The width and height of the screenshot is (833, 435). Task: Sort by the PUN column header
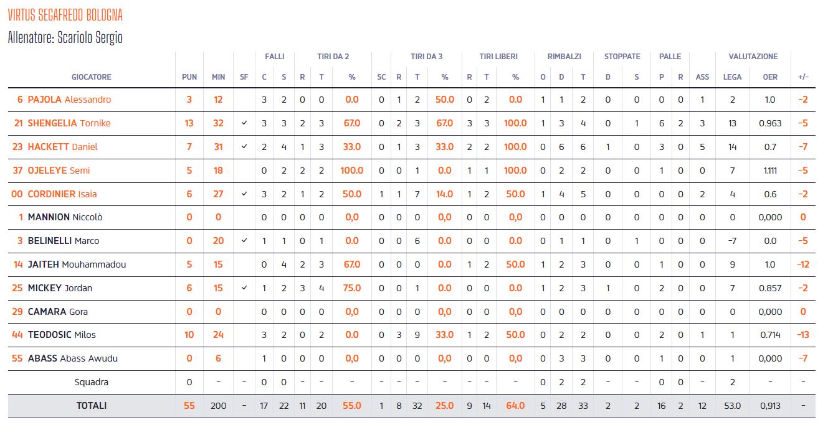[189, 77]
